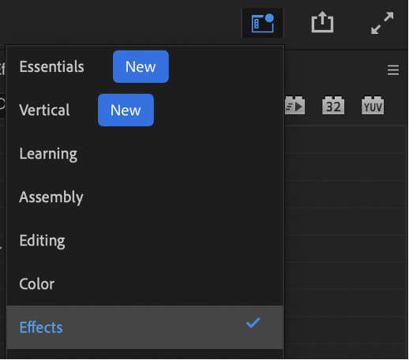Click the partially visible search field at left edge
This screenshot has height=360, width=409.
[2, 104]
